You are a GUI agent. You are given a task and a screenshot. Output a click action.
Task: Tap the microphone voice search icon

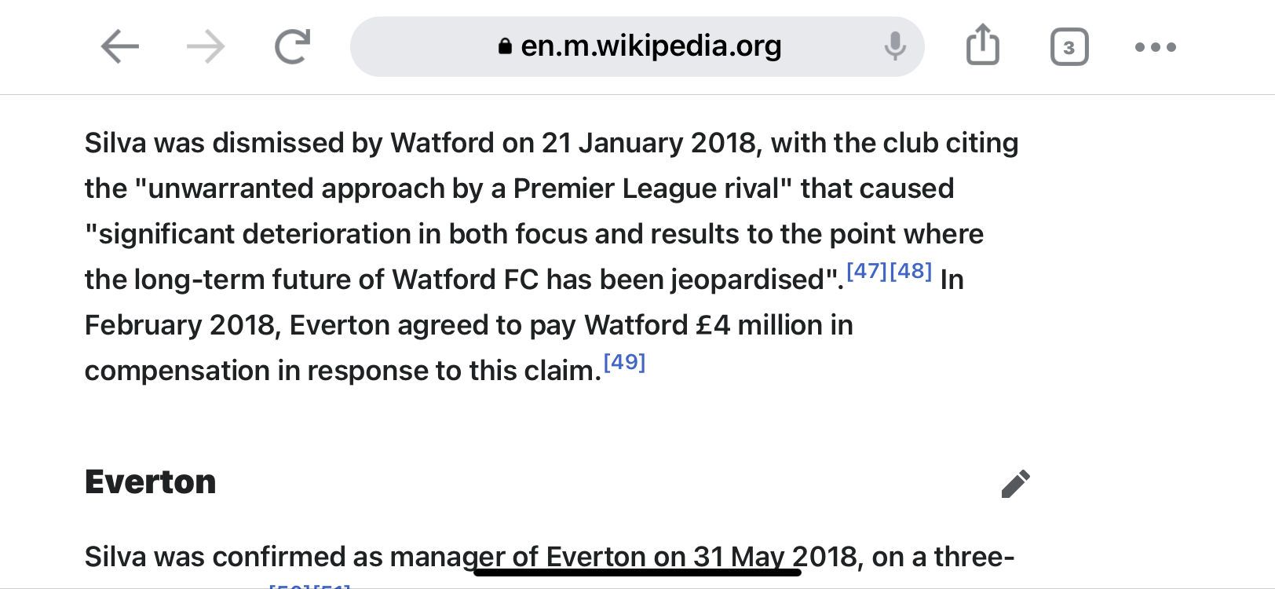(x=895, y=46)
